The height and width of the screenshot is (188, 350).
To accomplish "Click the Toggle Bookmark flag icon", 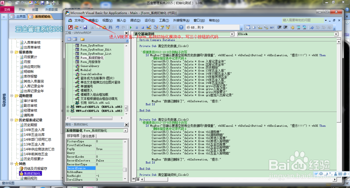I will coord(311,27).
